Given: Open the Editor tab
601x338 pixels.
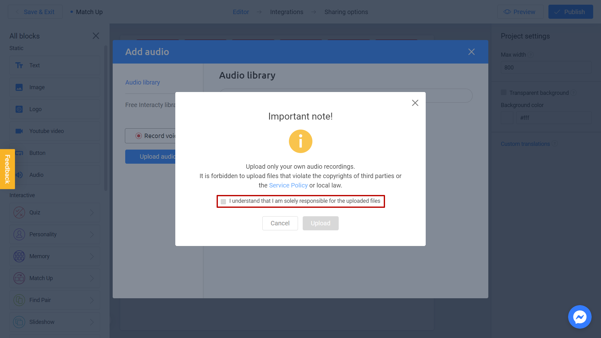Looking at the screenshot, I should point(240,12).
